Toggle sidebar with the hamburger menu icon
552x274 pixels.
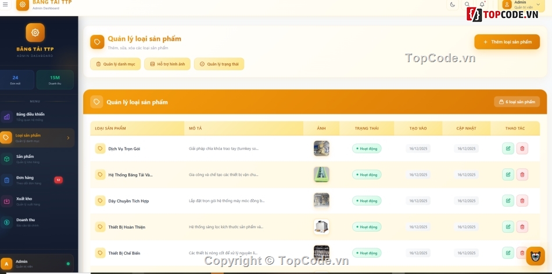point(5,4)
